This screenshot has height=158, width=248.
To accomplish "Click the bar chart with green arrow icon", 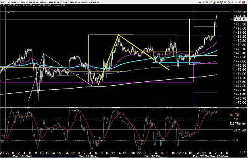I will 214,2.
